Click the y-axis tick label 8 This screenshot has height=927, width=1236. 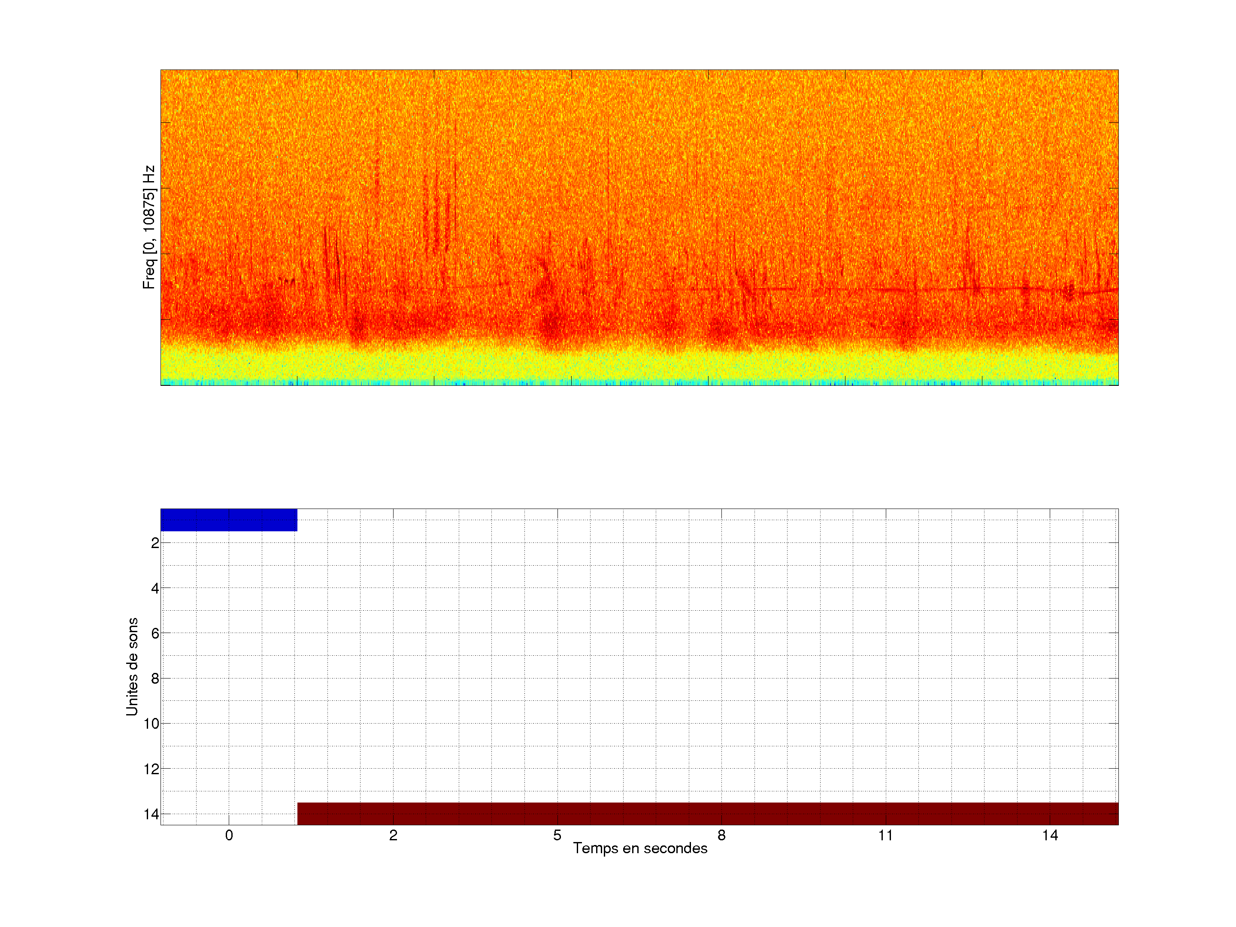click(x=155, y=679)
